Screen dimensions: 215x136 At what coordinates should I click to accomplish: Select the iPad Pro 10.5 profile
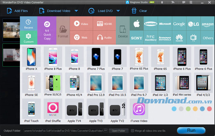[117, 85]
